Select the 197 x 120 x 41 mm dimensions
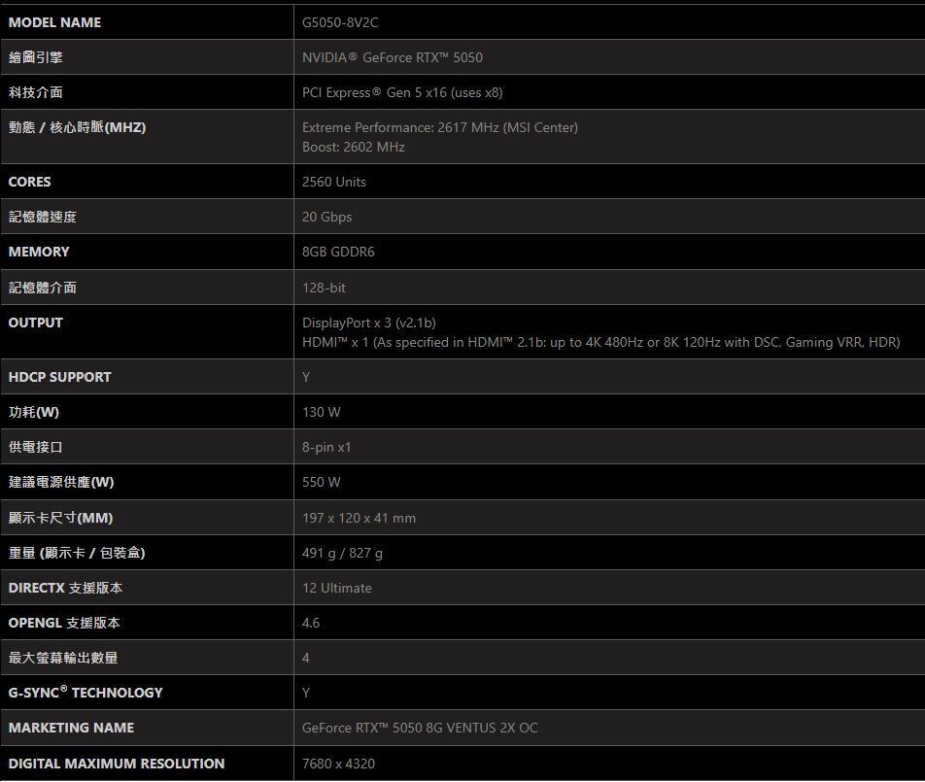925x782 pixels. (x=359, y=518)
